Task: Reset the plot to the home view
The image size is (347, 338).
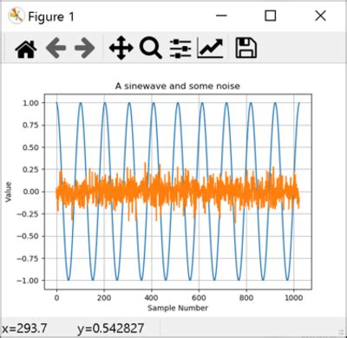Action: click(x=26, y=49)
